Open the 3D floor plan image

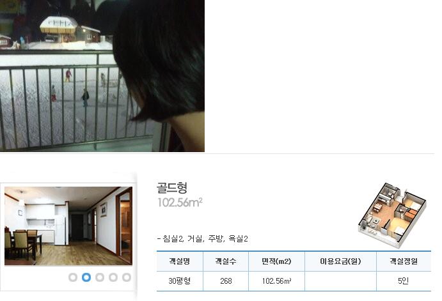tap(392, 215)
